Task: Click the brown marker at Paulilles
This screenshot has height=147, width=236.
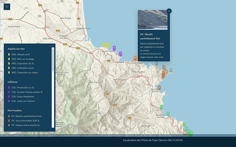Action: pyautogui.click(x=159, y=88)
